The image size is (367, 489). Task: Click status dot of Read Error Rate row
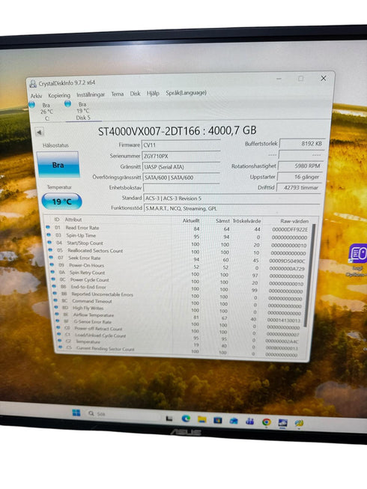[48, 227]
